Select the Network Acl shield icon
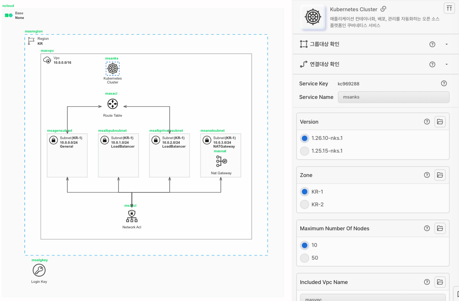This screenshot has width=459, height=301. pyautogui.click(x=132, y=216)
